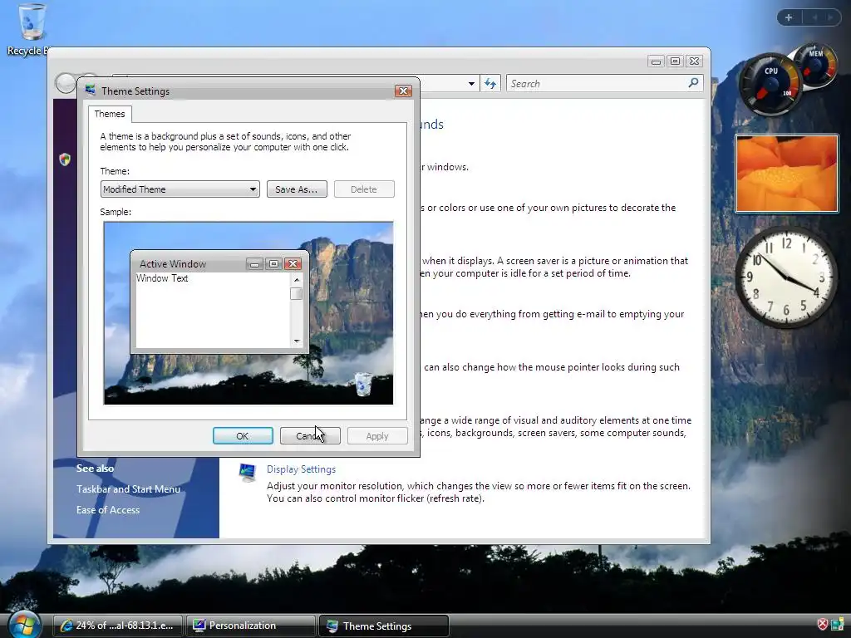Click the Theme Settings title bar icon
Image resolution: width=851 pixels, height=638 pixels.
click(90, 90)
